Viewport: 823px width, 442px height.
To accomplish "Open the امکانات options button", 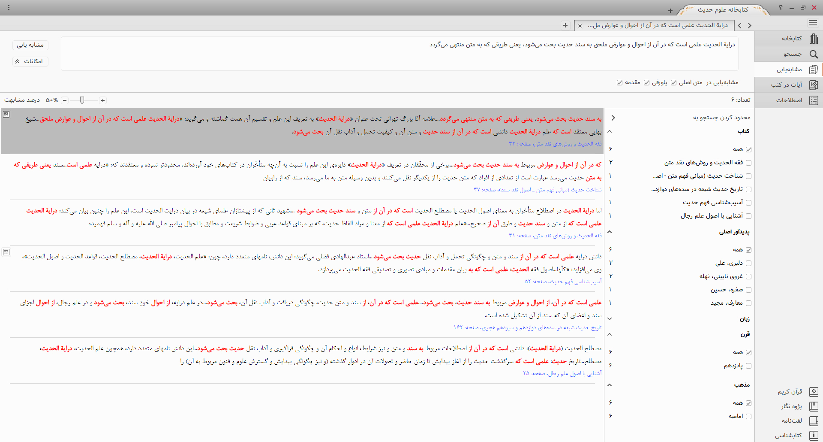I will (x=30, y=61).
